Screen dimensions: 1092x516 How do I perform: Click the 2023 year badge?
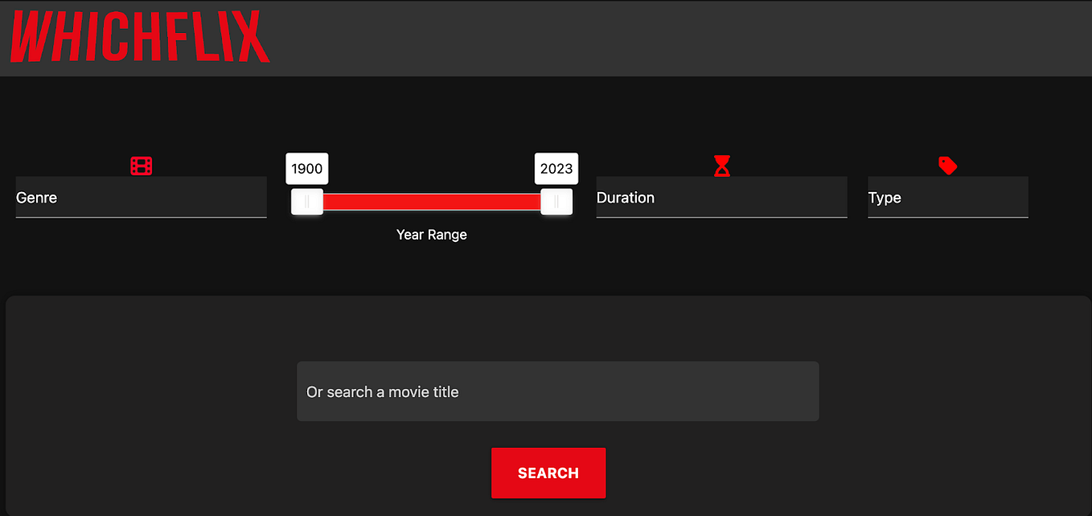click(556, 168)
